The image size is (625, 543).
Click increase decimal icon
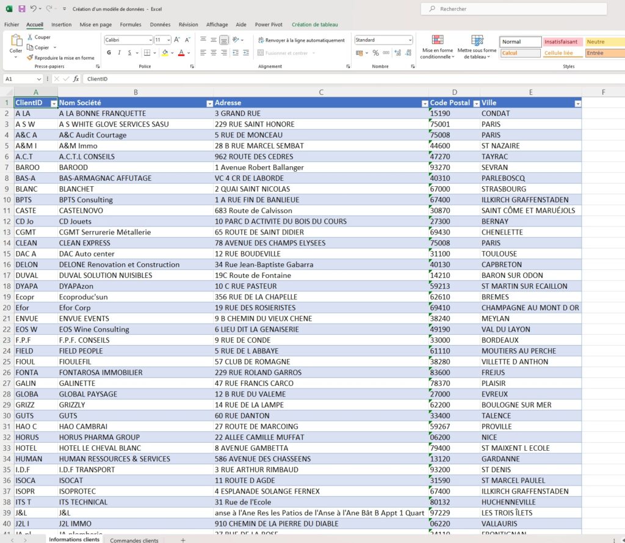tap(397, 53)
